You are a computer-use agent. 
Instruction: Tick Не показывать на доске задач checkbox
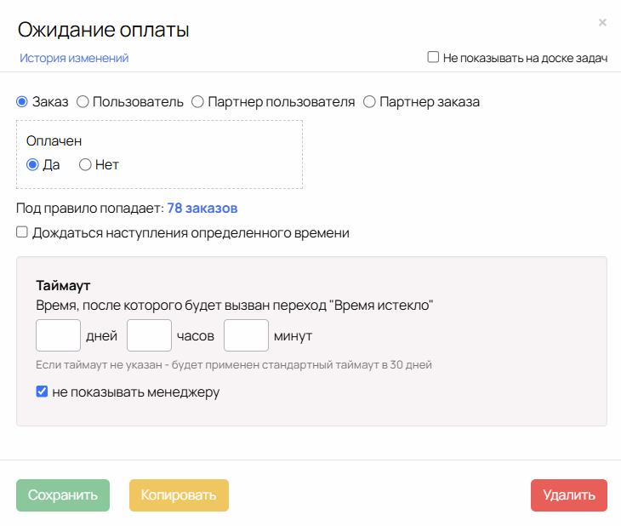pyautogui.click(x=433, y=57)
